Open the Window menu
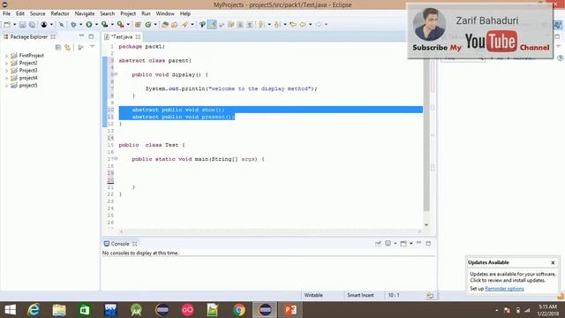 (x=165, y=14)
